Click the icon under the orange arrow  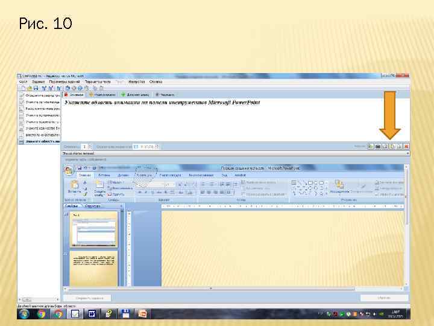392,146
